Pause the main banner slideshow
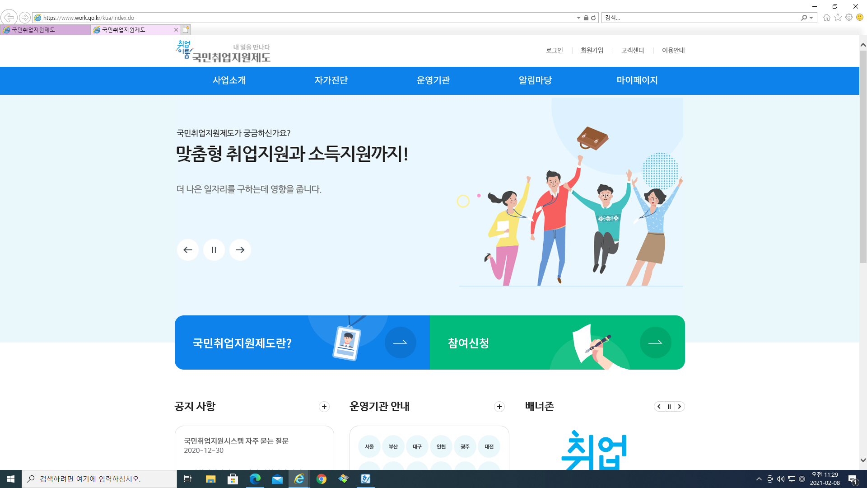Screen dimensions: 867x488 pyautogui.click(x=214, y=250)
